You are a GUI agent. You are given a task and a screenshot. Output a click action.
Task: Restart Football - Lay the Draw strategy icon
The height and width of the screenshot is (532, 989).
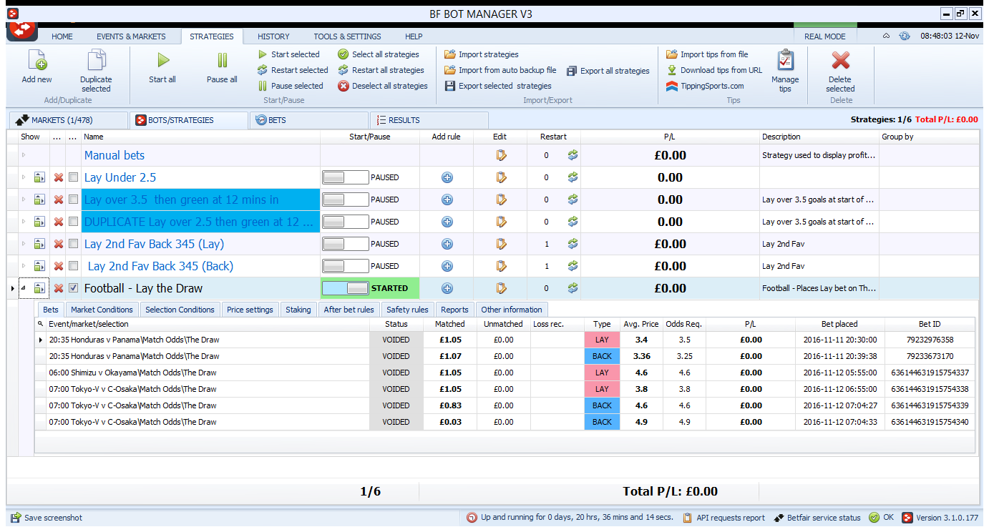tap(573, 288)
